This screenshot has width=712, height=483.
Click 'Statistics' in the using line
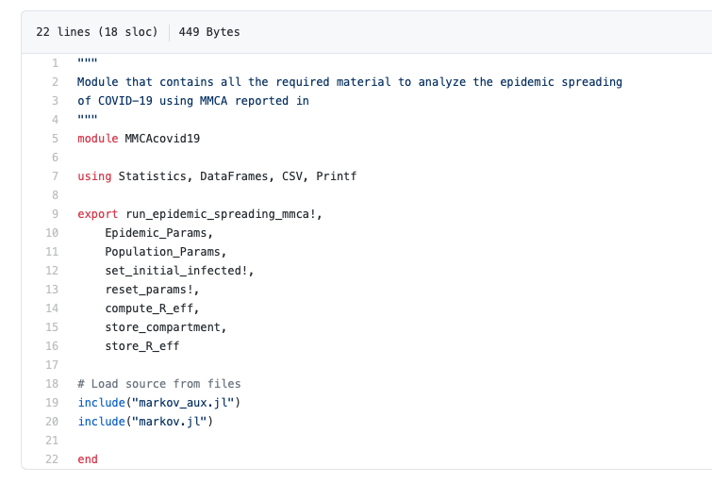pos(152,175)
